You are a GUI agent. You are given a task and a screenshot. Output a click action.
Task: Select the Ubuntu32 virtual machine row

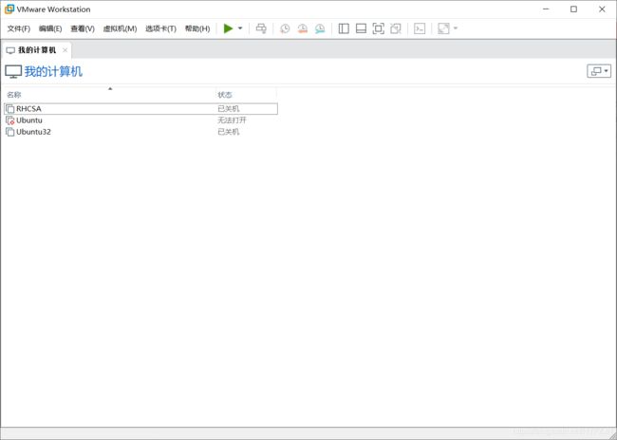tap(140, 132)
